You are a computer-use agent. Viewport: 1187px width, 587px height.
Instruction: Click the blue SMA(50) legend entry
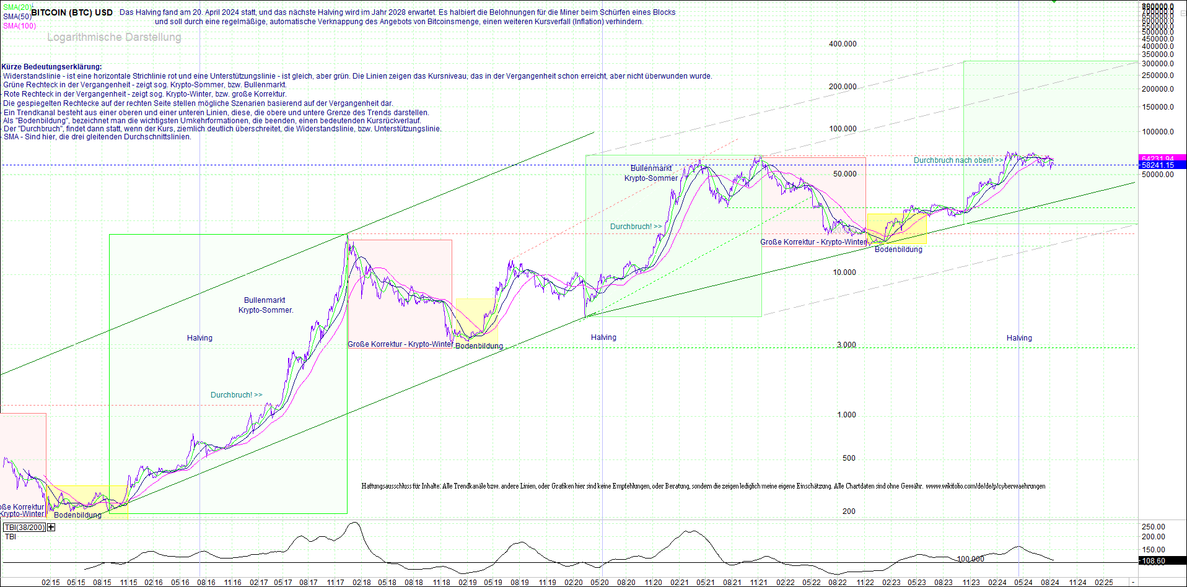[16, 16]
